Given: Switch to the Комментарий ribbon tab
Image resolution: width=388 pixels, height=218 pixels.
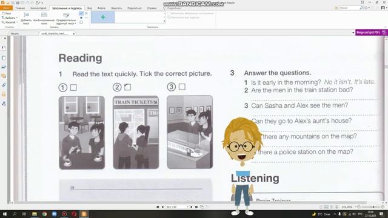Looking at the screenshot, I should tap(38, 8).
